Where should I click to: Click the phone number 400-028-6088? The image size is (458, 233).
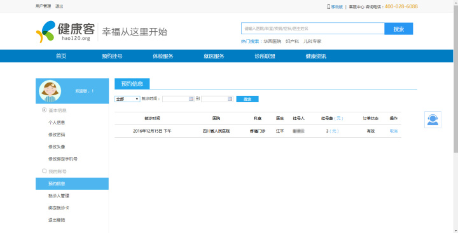(x=401, y=6)
